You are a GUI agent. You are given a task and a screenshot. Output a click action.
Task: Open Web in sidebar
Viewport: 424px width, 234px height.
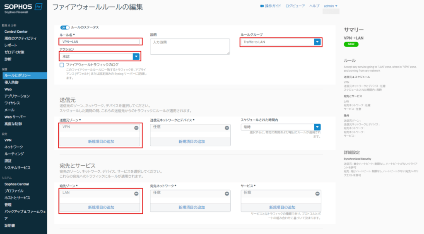click(8, 89)
